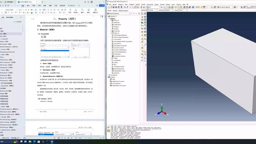Expand the Assembly tree node
This screenshot has height=144, width=256.
tap(111, 31)
